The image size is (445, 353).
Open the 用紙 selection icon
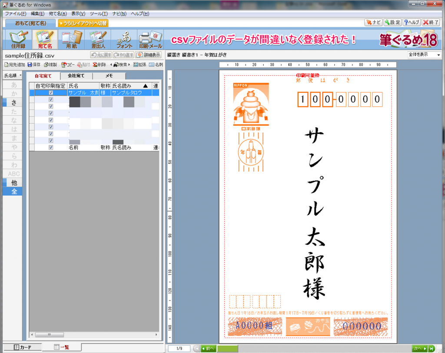pyautogui.click(x=72, y=39)
